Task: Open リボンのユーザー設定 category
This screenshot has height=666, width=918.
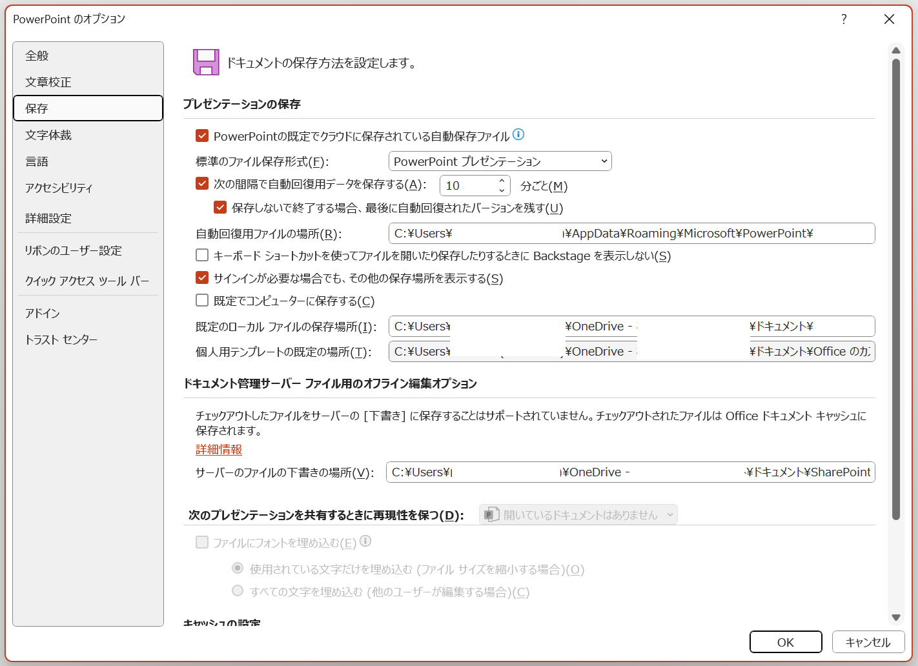Action: click(88, 250)
